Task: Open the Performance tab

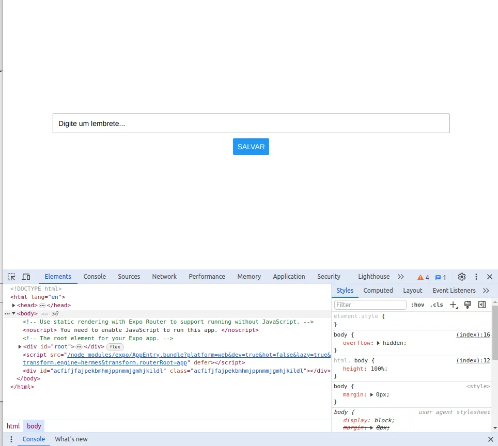Action: [x=207, y=277]
